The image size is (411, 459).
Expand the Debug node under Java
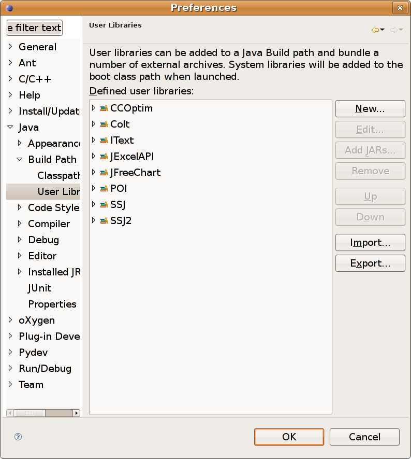[x=20, y=240]
